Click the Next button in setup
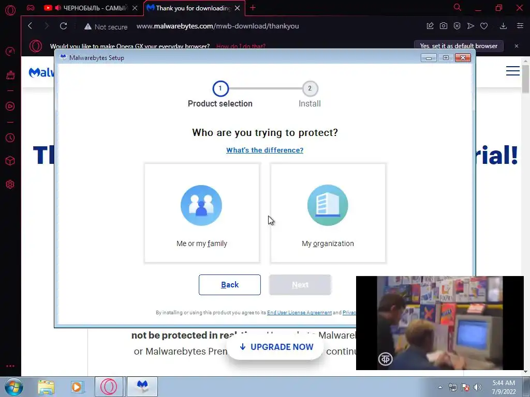Viewport: 530px width, 397px height. click(300, 285)
